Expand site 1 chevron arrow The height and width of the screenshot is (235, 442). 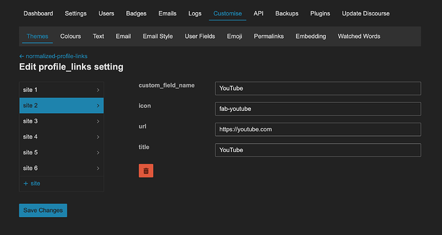coord(98,90)
